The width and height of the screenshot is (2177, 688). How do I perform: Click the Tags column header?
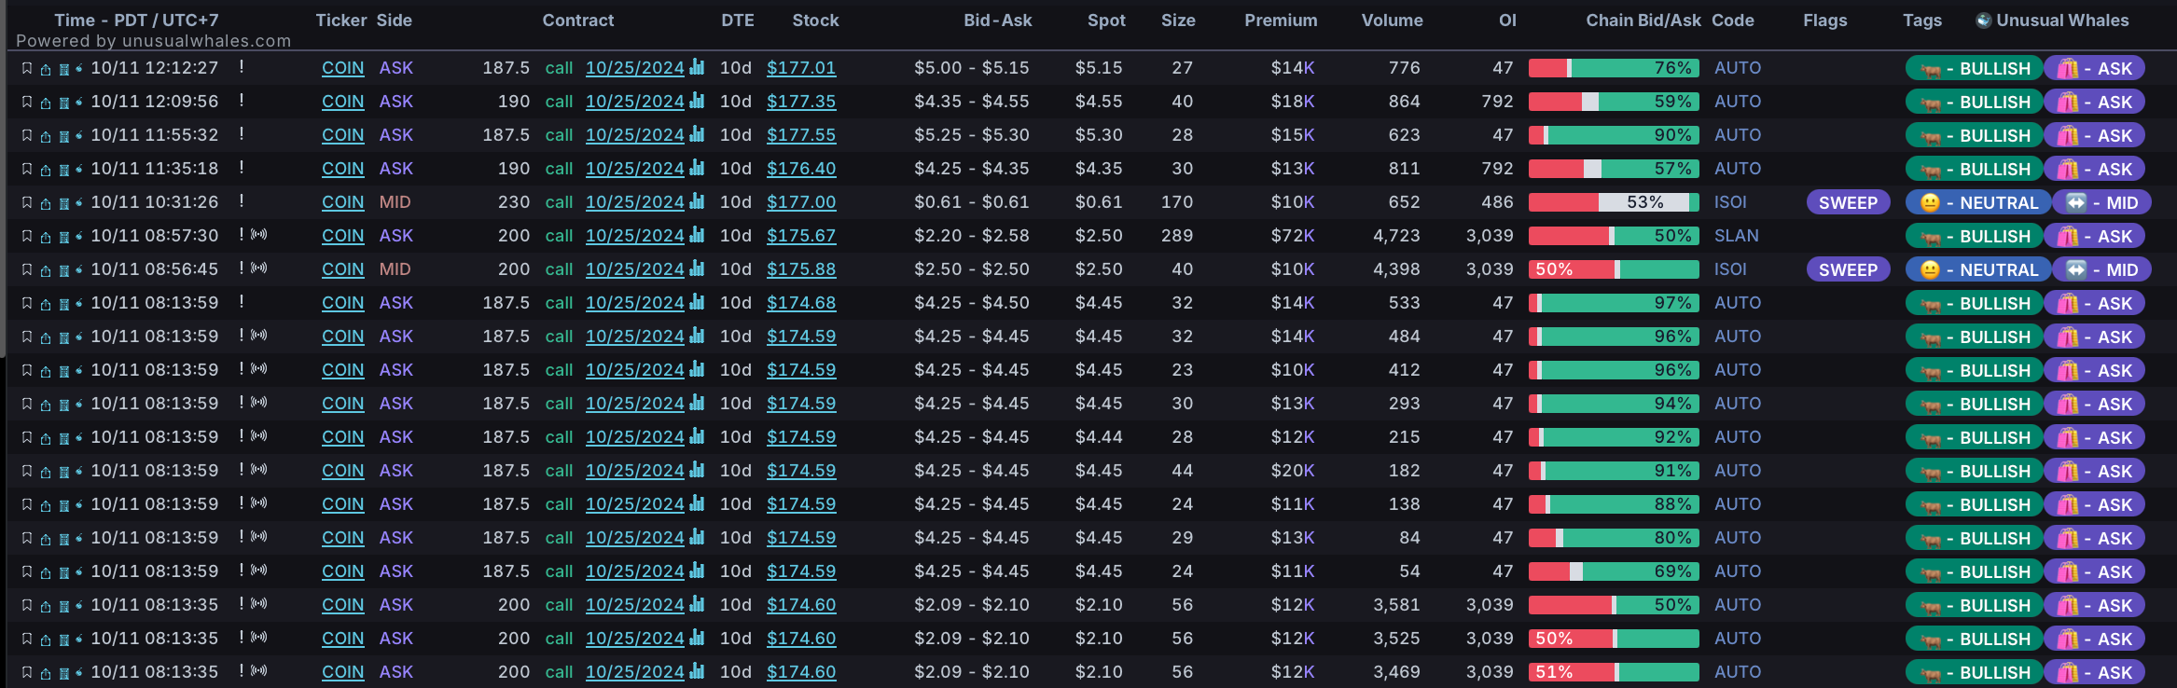(x=1921, y=20)
